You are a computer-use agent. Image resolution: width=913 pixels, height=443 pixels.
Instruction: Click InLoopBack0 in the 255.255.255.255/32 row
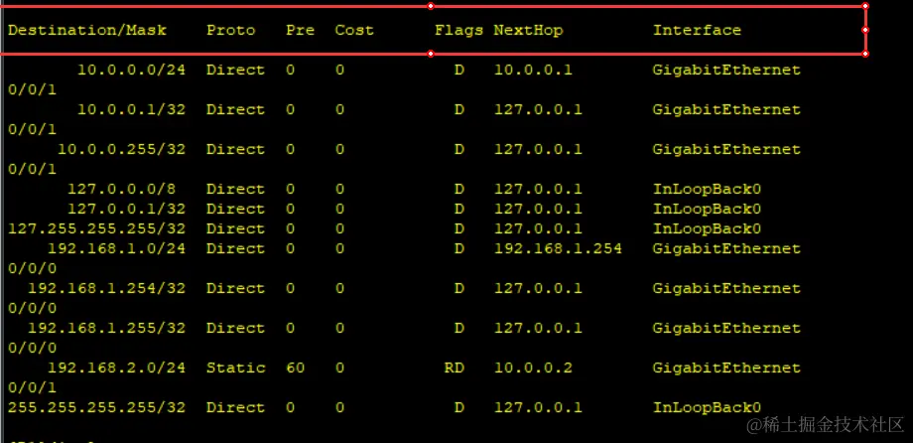707,407
